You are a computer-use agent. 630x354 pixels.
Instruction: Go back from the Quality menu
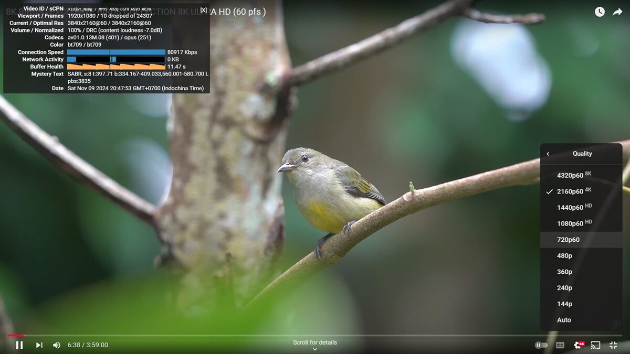548,154
